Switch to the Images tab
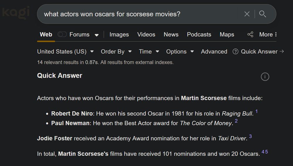The image size is (293, 166). (x=119, y=34)
